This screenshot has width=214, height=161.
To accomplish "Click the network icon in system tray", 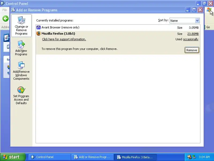I will [x=194, y=157].
